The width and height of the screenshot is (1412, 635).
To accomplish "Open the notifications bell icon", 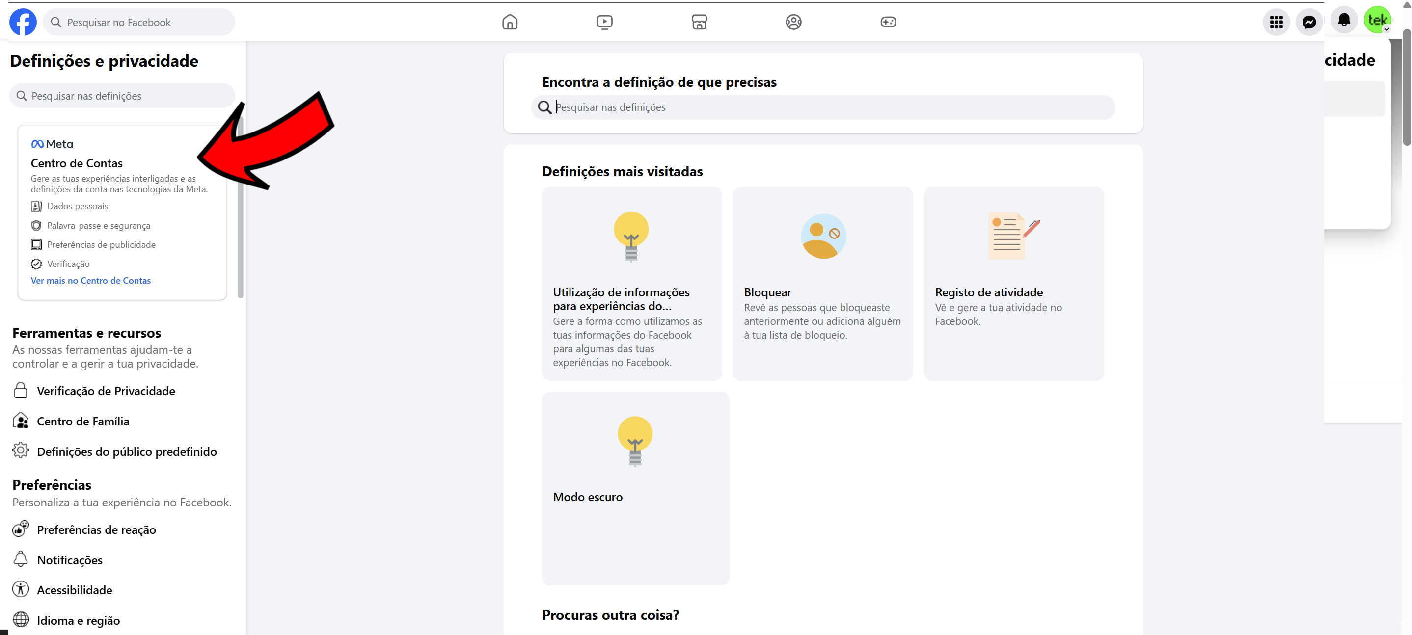I will (x=1343, y=21).
